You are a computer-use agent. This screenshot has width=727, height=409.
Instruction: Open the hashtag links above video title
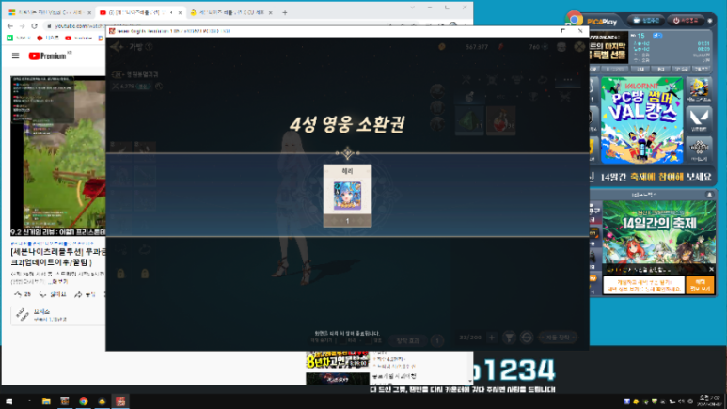(x=52, y=243)
